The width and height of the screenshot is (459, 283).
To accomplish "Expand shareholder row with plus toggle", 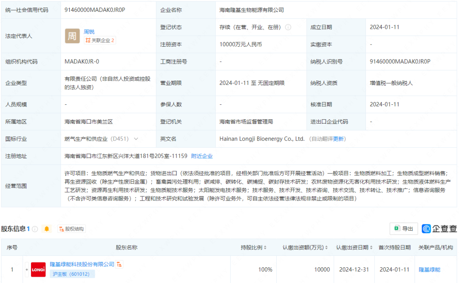I will click(27, 269).
